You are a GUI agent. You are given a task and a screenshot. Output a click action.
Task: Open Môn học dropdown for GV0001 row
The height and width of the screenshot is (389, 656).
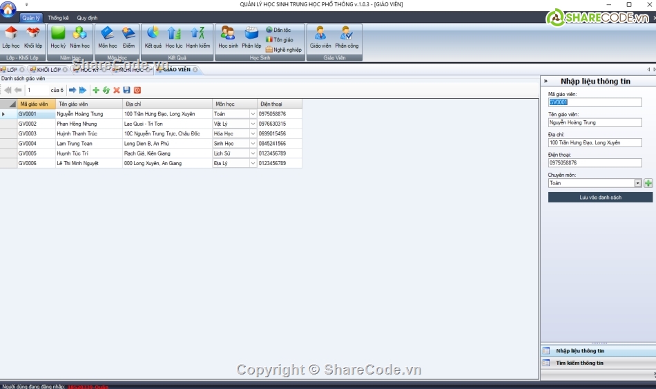click(x=253, y=114)
